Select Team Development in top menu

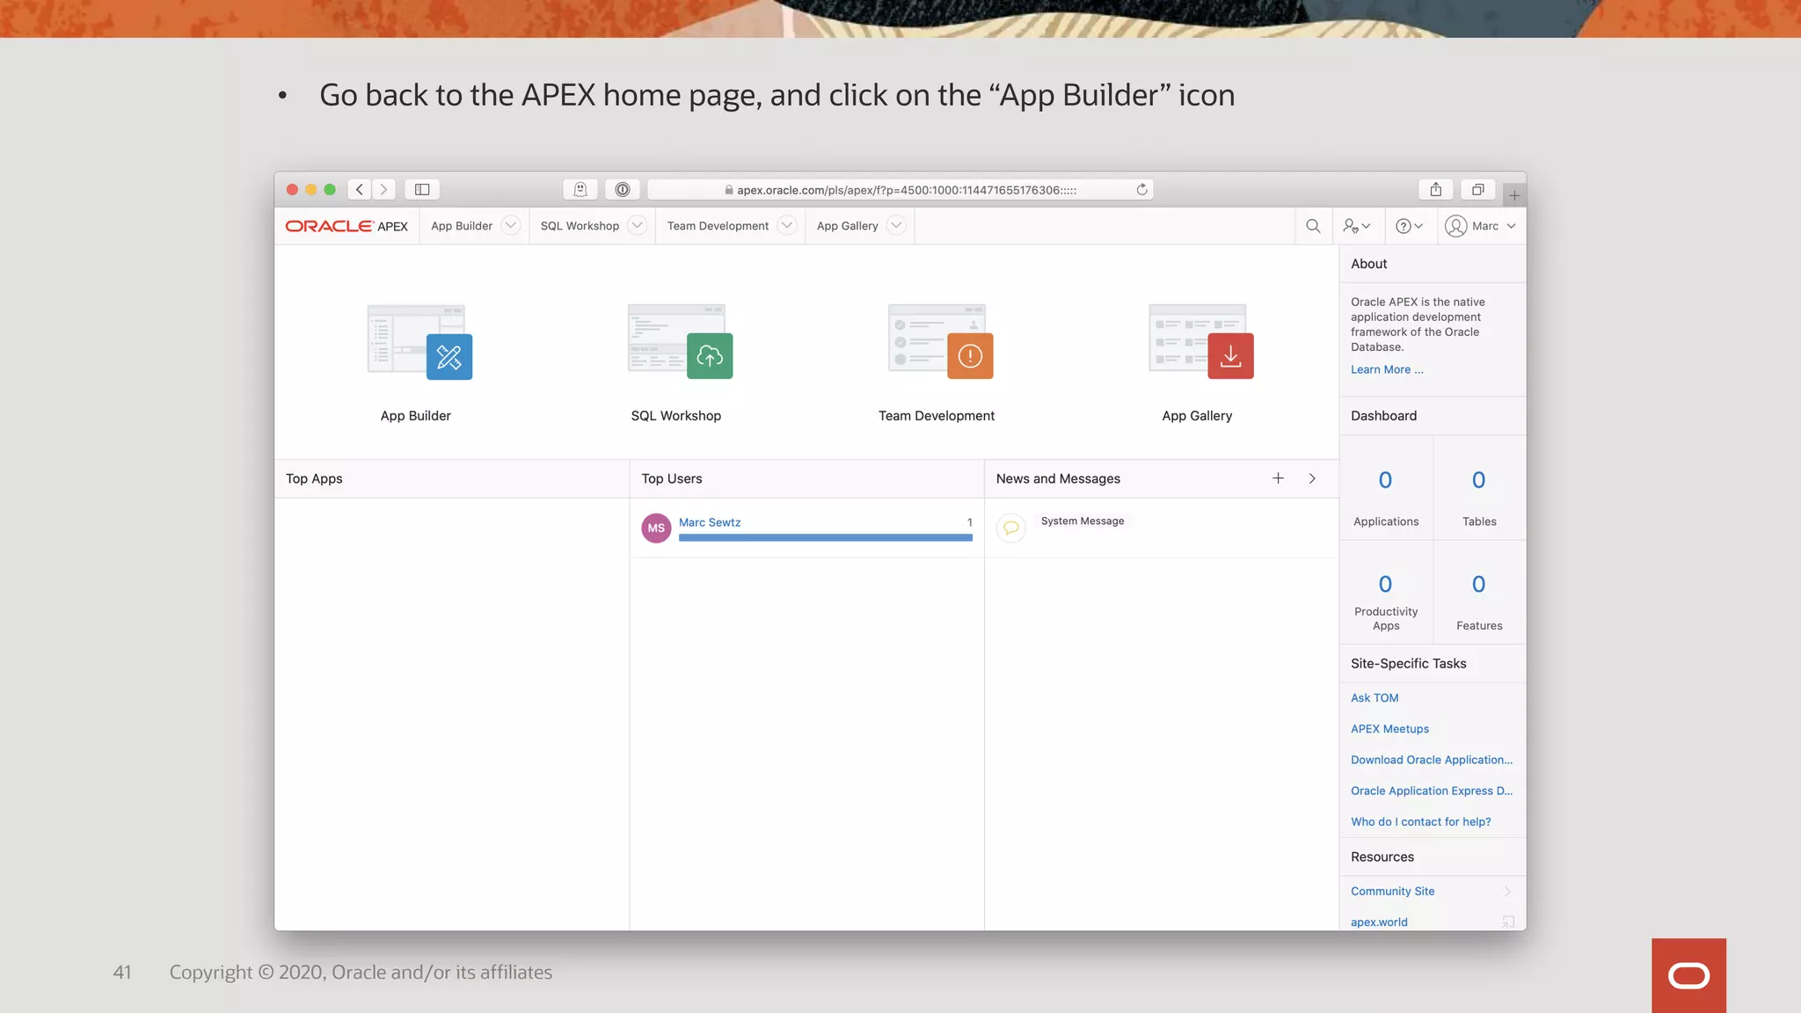(718, 226)
